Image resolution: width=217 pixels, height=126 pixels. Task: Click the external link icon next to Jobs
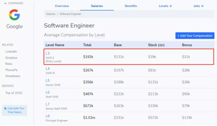[x=202, y=6]
